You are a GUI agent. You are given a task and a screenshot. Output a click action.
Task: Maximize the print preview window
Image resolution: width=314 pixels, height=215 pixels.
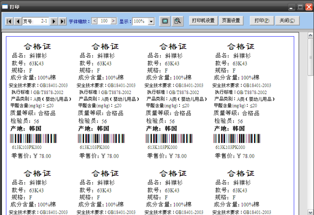[300, 7]
